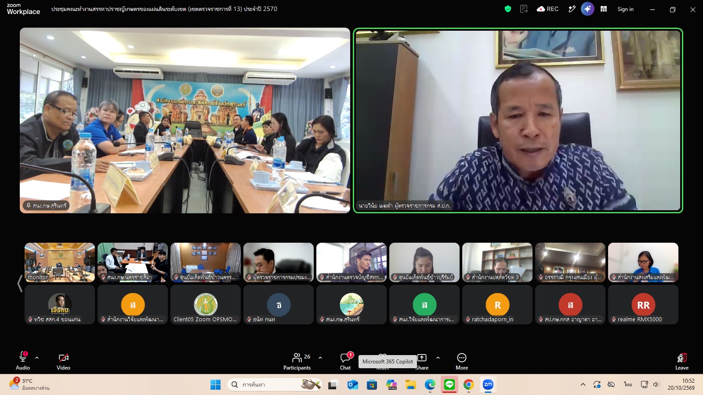Leave the meeting

[682, 361]
